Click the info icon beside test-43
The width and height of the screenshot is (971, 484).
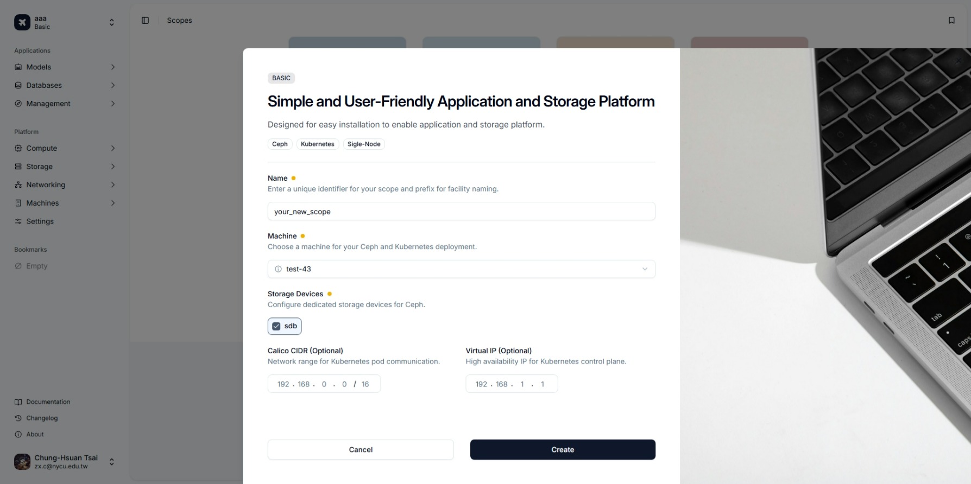pyautogui.click(x=279, y=269)
